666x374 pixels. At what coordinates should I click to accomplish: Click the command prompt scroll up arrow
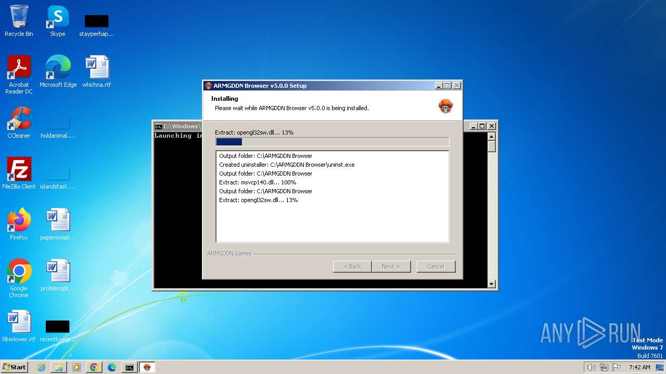492,136
